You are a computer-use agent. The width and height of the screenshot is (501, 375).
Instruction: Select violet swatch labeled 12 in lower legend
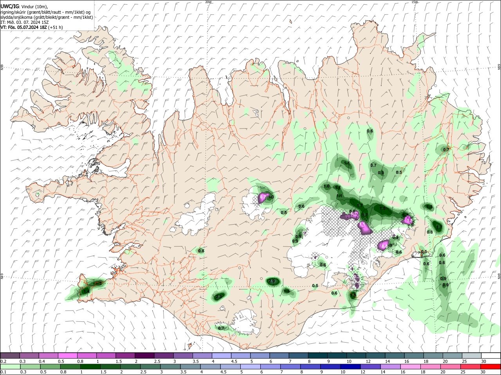point(371,366)
